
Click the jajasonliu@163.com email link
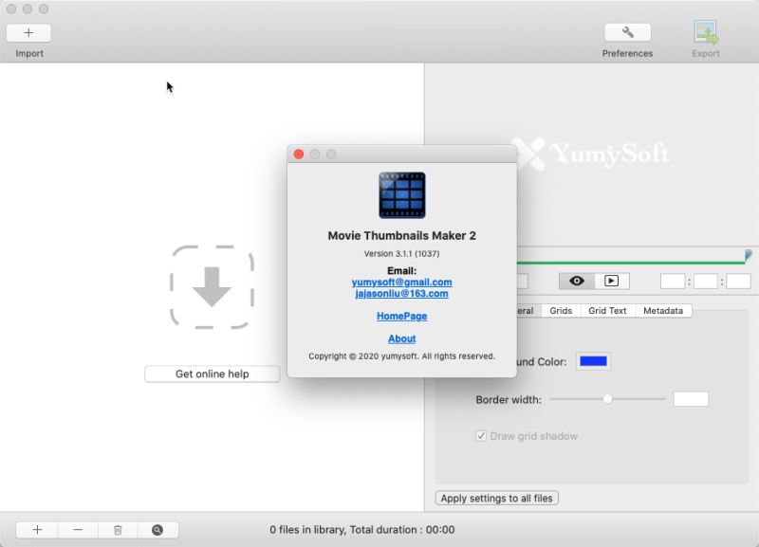pyautogui.click(x=401, y=294)
